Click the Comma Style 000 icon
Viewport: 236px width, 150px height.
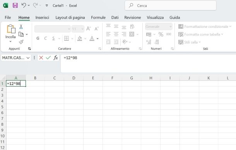click(x=169, y=34)
